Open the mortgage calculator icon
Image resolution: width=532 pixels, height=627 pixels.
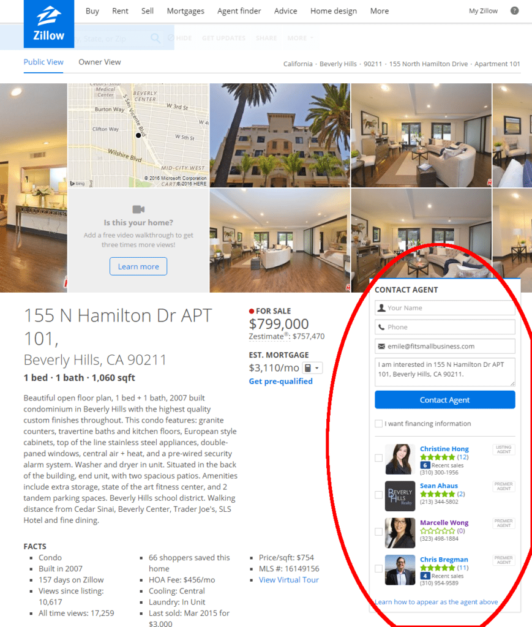point(308,368)
